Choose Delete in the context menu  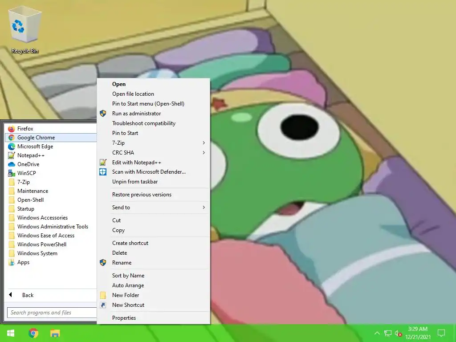click(153, 253)
